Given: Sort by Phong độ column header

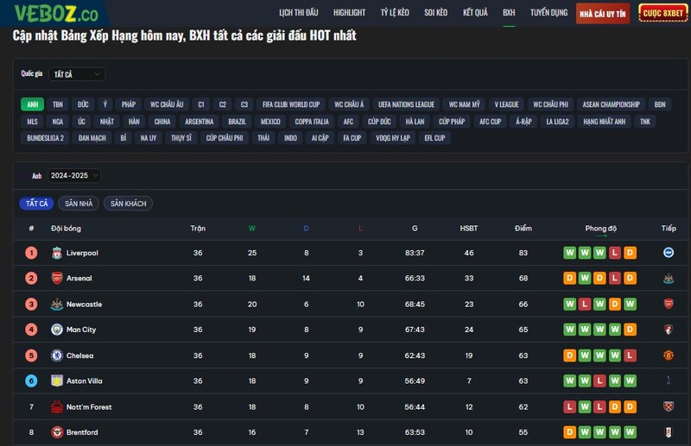Looking at the screenshot, I should pos(600,228).
